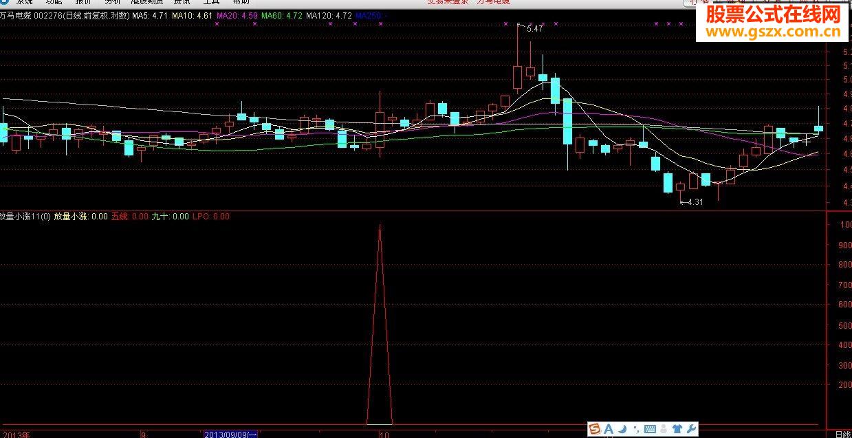
Task: Open the 资讯 menu
Action: (182, 2)
